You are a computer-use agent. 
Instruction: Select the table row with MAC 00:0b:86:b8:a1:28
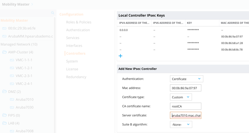(x=183, y=43)
